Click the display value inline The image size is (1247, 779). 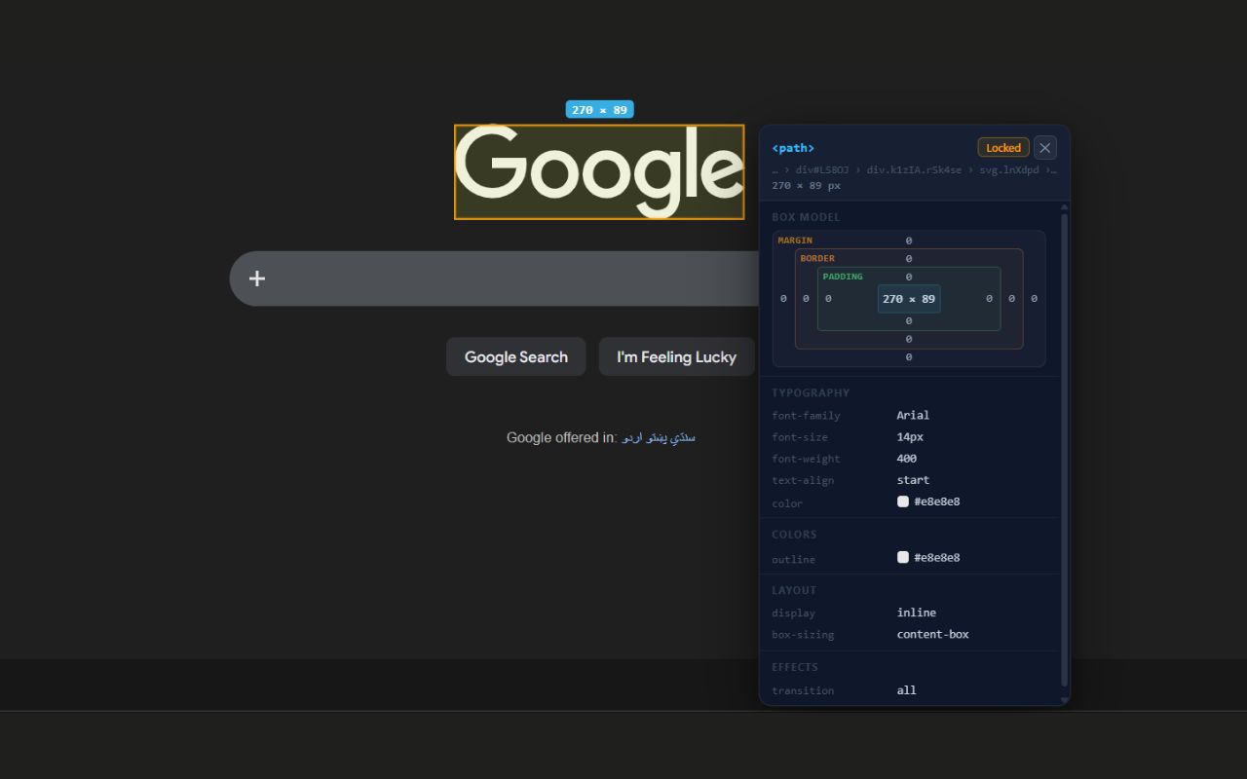tap(917, 612)
